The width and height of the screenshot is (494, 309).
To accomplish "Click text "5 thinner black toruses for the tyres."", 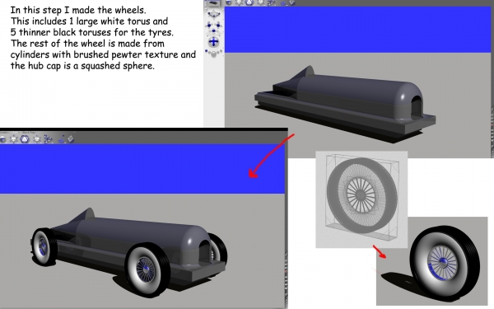I will 91,32.
